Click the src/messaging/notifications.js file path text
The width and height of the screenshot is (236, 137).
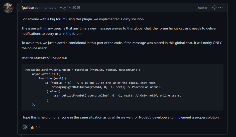[x=44, y=57]
